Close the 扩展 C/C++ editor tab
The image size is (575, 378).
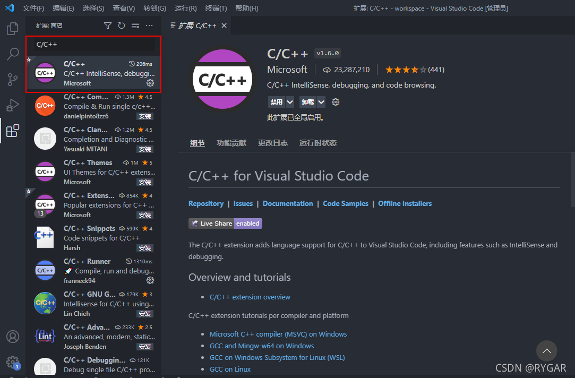coord(224,25)
